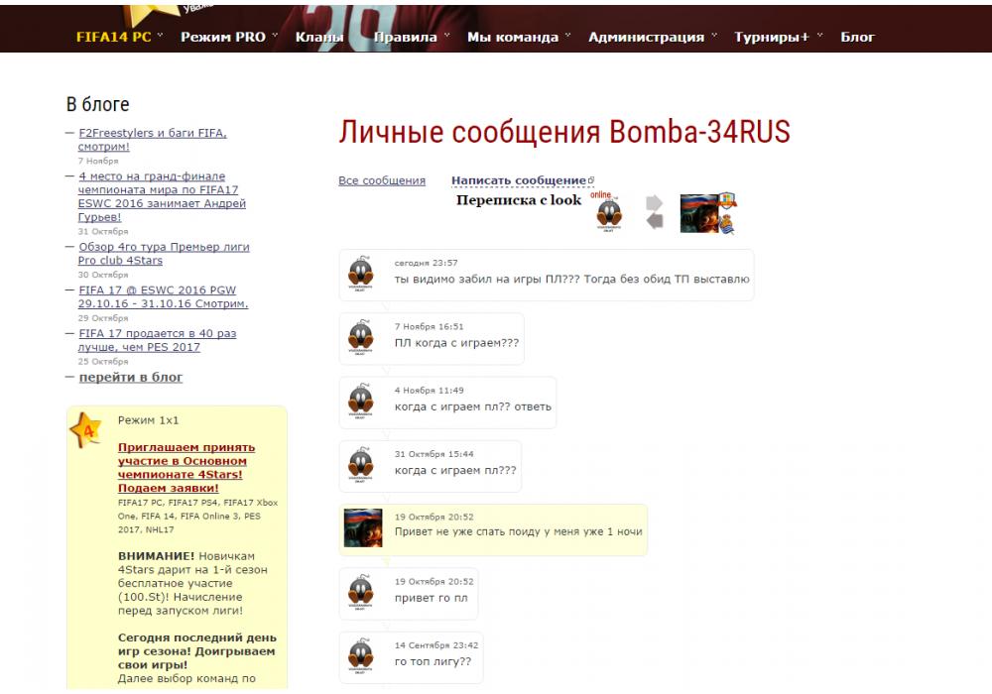Click the club crest badge beside flag avatar
This screenshot has height=694, width=992.
click(x=726, y=211)
